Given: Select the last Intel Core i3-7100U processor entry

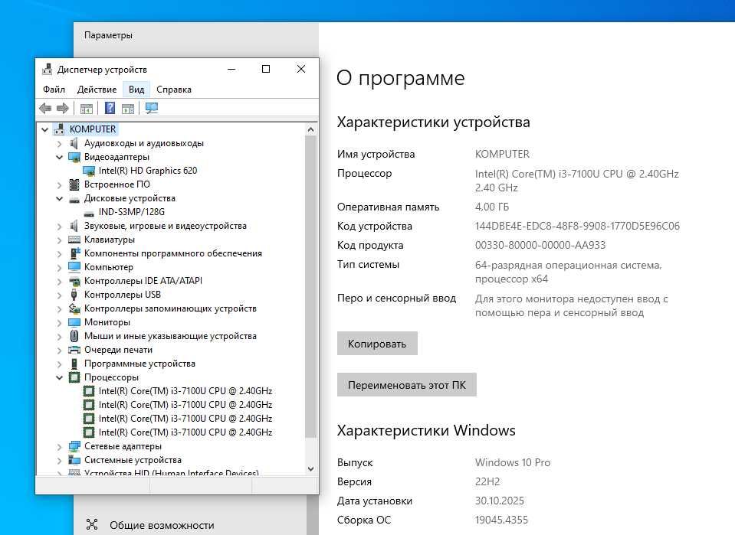Looking at the screenshot, I should pos(185,432).
